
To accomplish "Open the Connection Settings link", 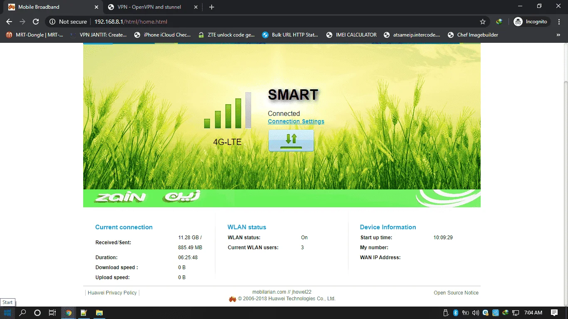I will click(x=296, y=121).
